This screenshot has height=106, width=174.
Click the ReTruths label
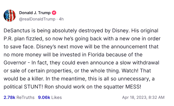pos(25,97)
